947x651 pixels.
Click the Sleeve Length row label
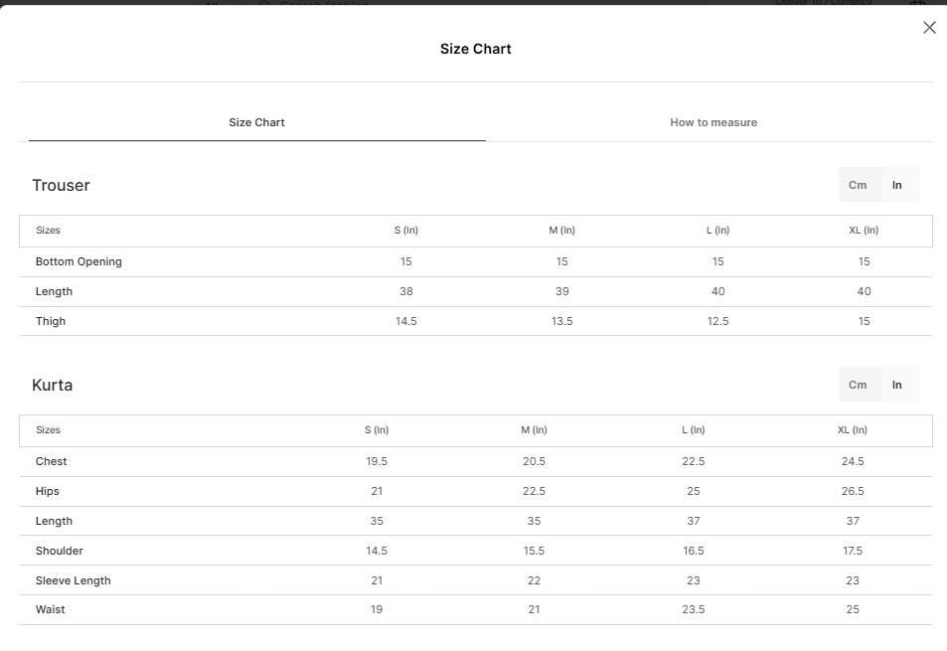coord(74,580)
